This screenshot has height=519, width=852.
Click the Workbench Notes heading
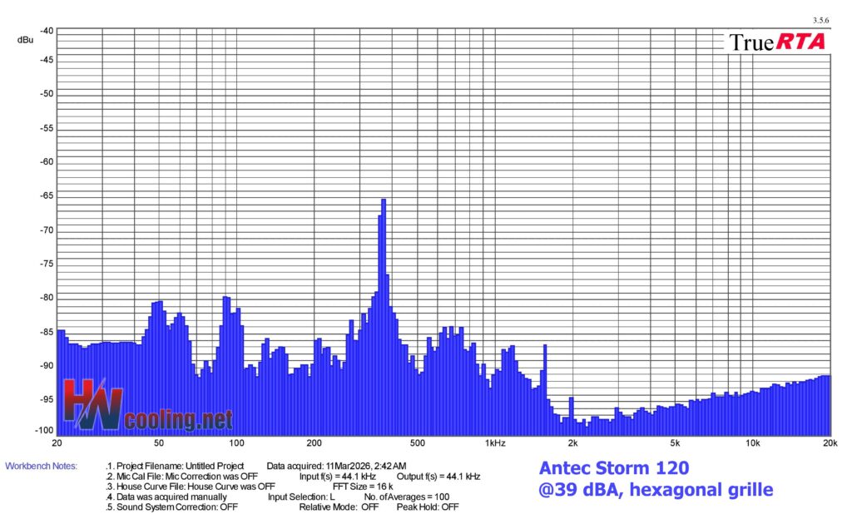[41, 466]
